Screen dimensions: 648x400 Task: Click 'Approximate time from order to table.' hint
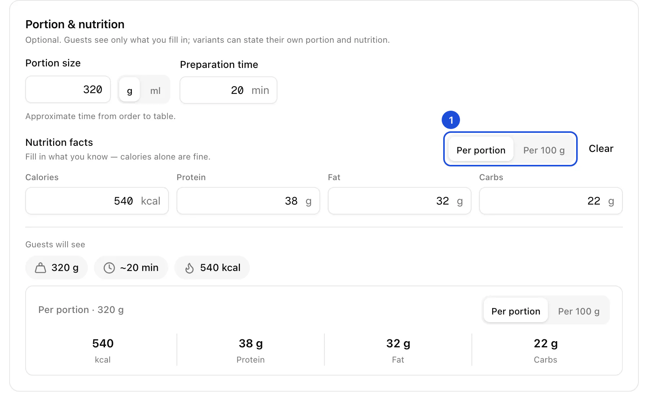[x=100, y=116]
